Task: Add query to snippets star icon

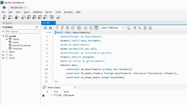Action: 128,28
